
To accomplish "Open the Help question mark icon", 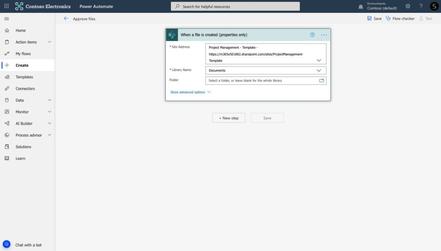I will (421, 6).
